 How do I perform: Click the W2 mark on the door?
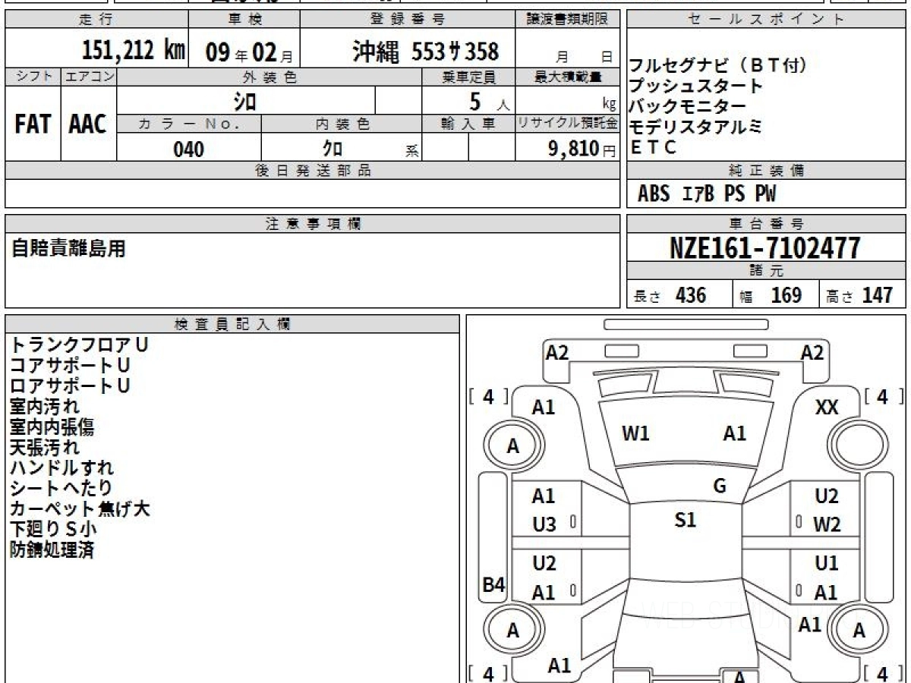point(827,524)
